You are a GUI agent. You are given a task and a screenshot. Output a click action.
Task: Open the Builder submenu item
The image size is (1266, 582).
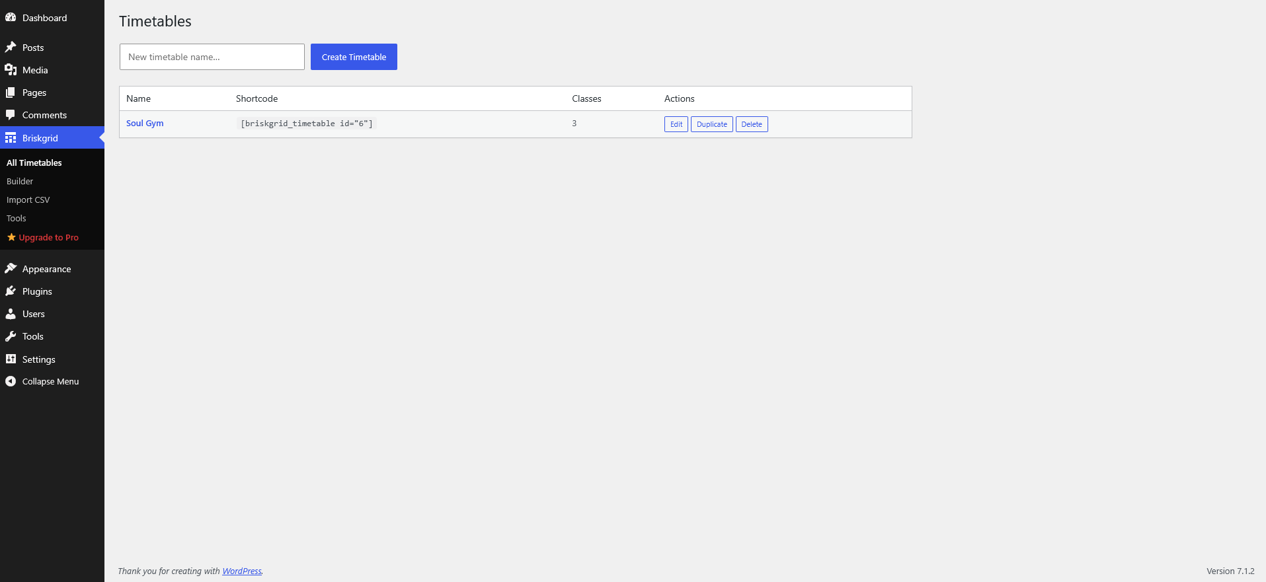20,181
